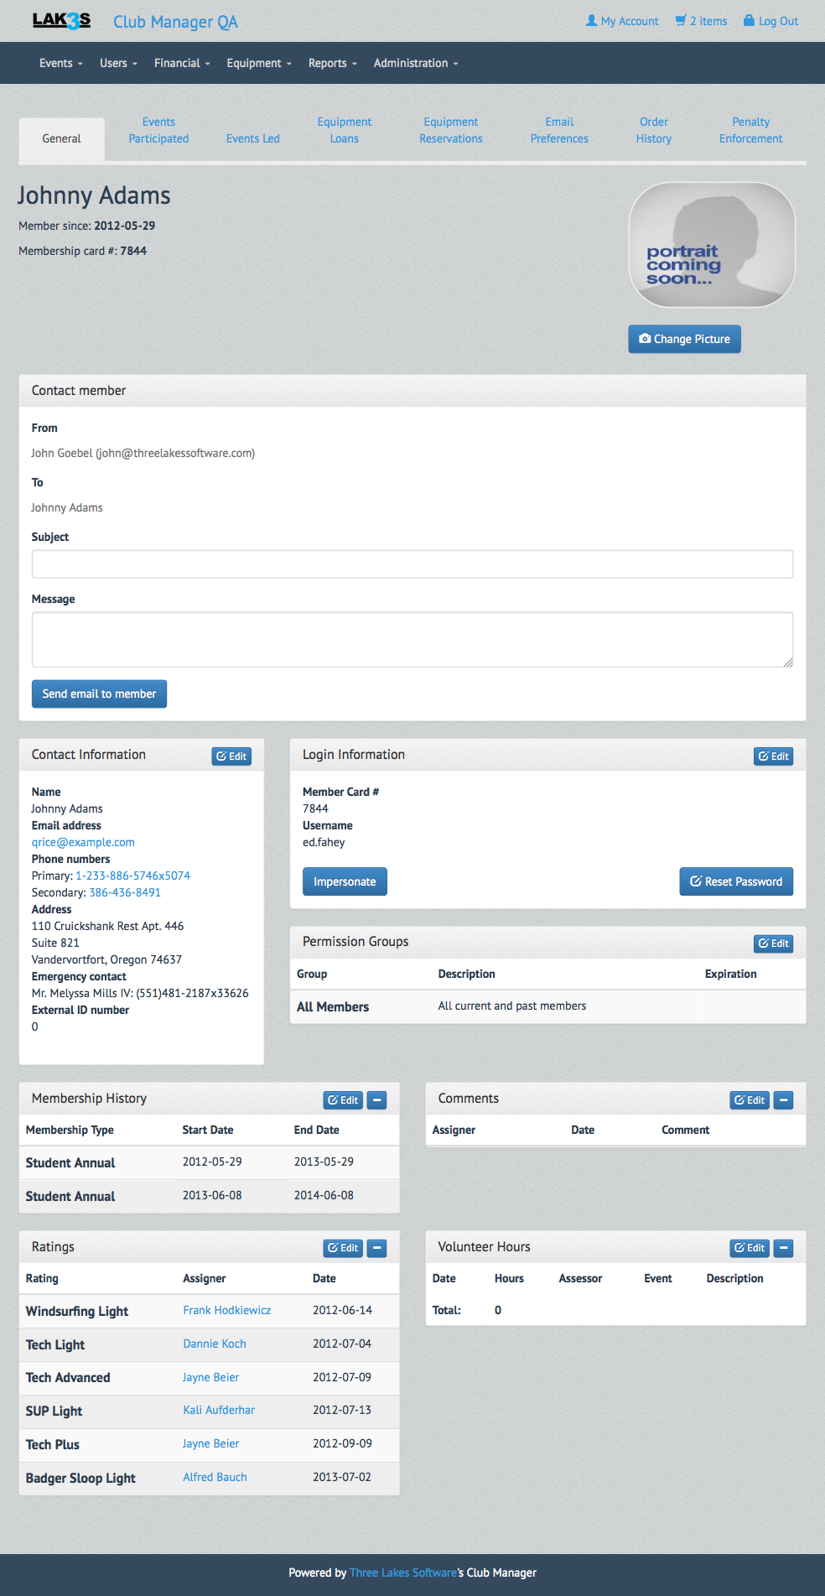
Task: Collapse the Comments panel
Action: click(783, 1100)
